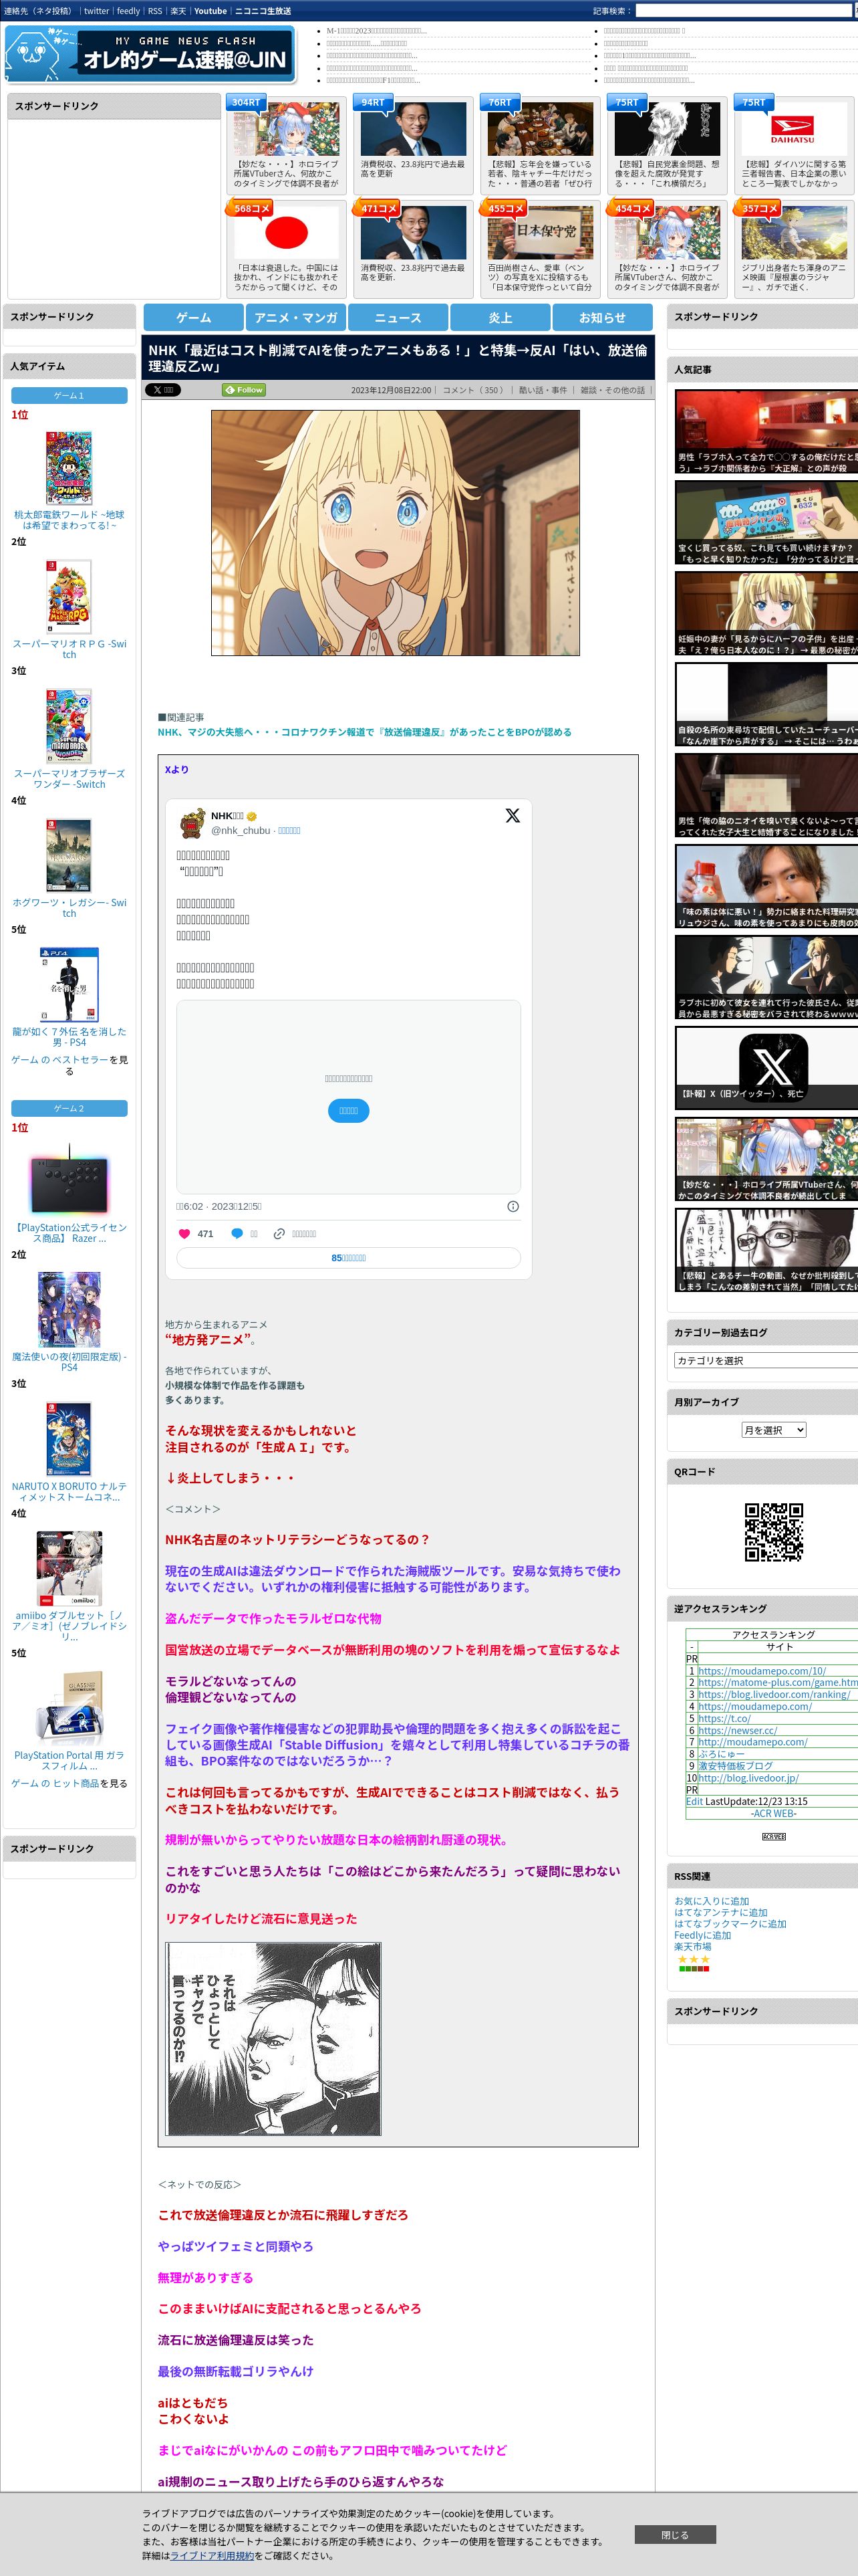Viewport: 858px width, 2576px height.
Task: Open the 魔法使いの夜 PS4 product link
Action: coord(69,1361)
